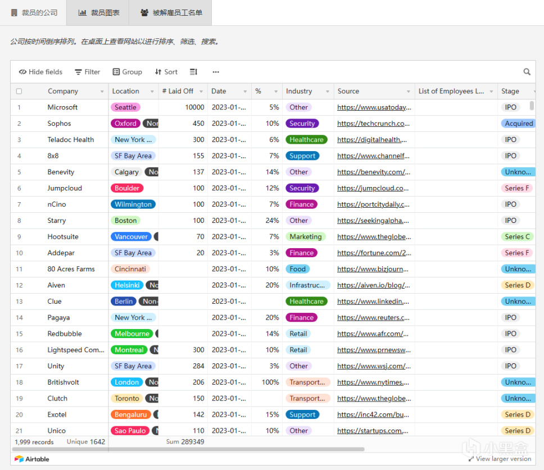Viewport: 544px width, 470px height.
Task: Expand the Company column dropdown
Action: (x=102, y=92)
